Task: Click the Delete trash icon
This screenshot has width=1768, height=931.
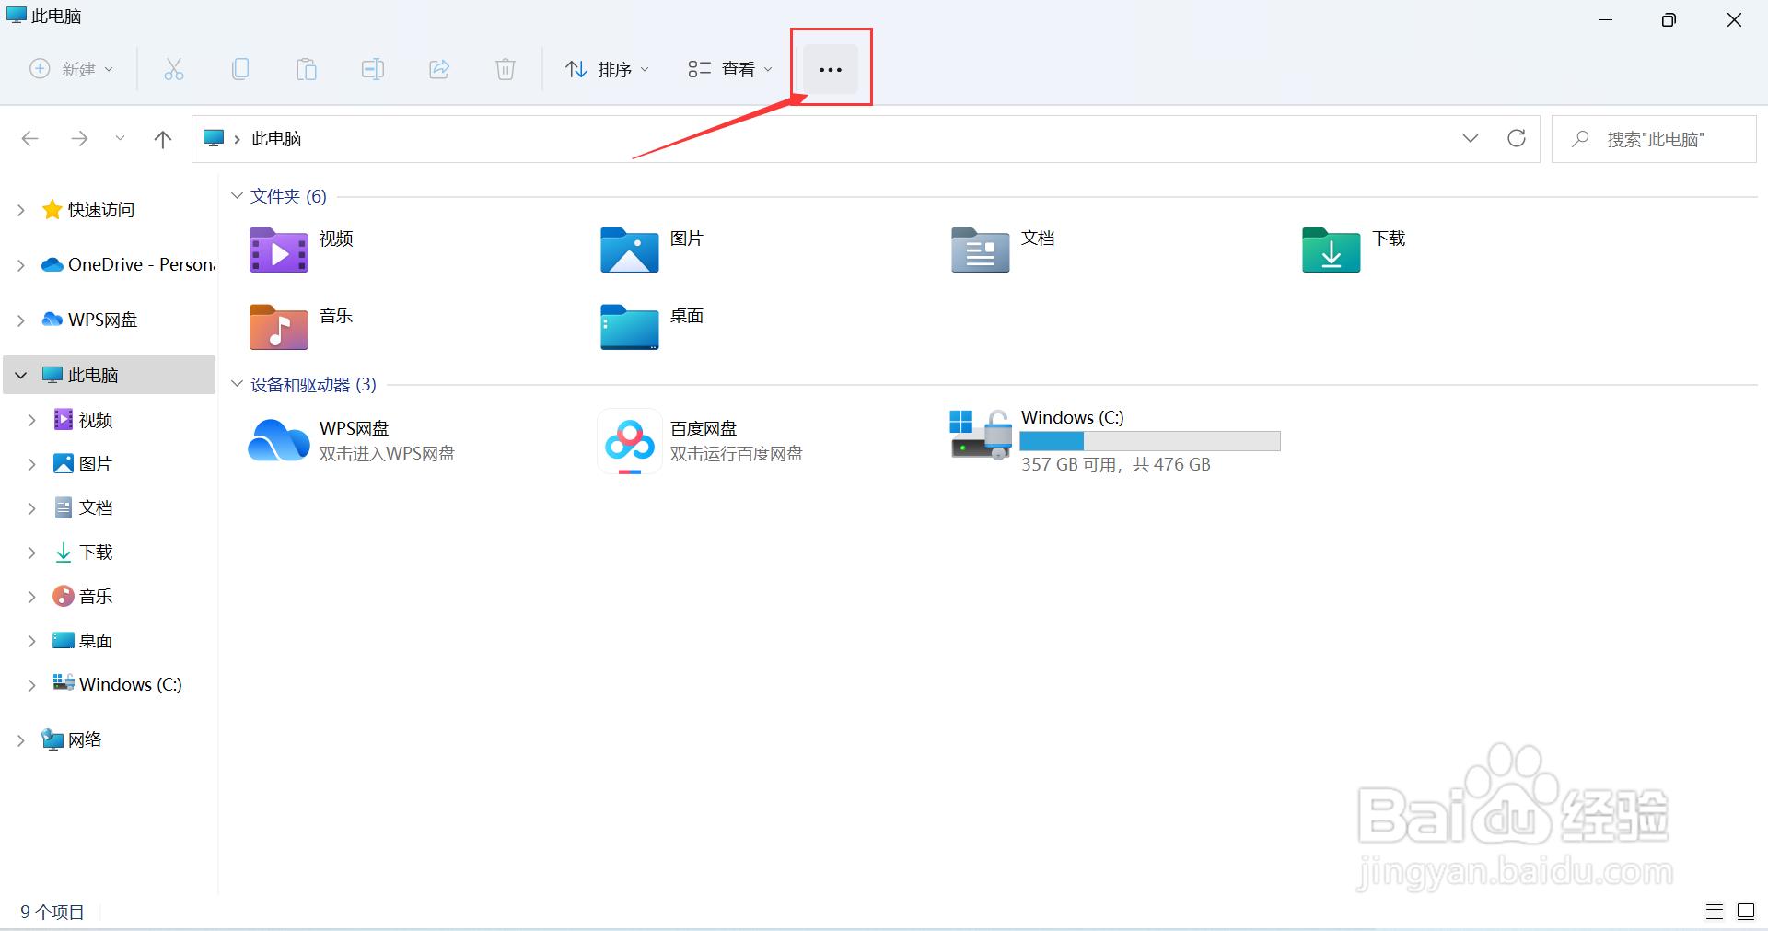Action: (x=506, y=69)
